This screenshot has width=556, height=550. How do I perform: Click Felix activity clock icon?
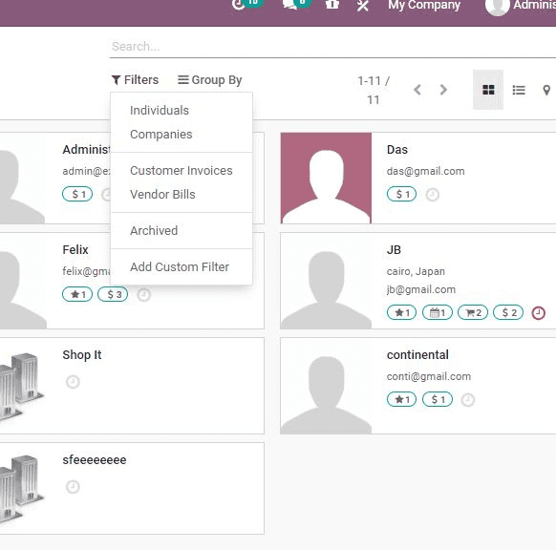click(x=143, y=294)
